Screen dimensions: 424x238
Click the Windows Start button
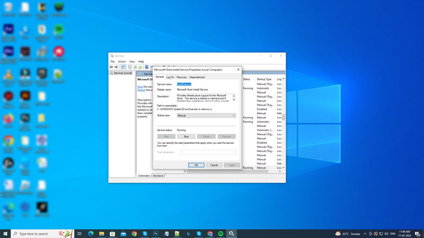[x=5, y=233]
